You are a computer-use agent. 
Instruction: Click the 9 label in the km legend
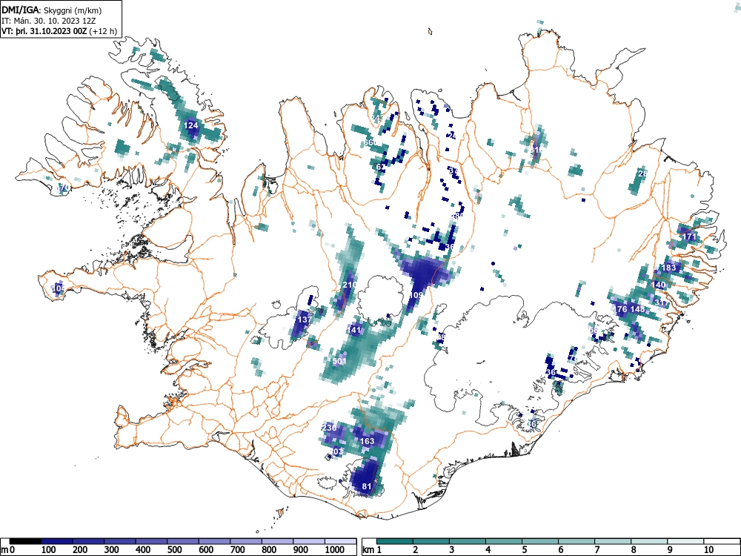click(670, 549)
